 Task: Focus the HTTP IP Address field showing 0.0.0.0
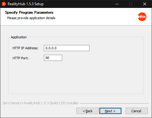click(67, 48)
